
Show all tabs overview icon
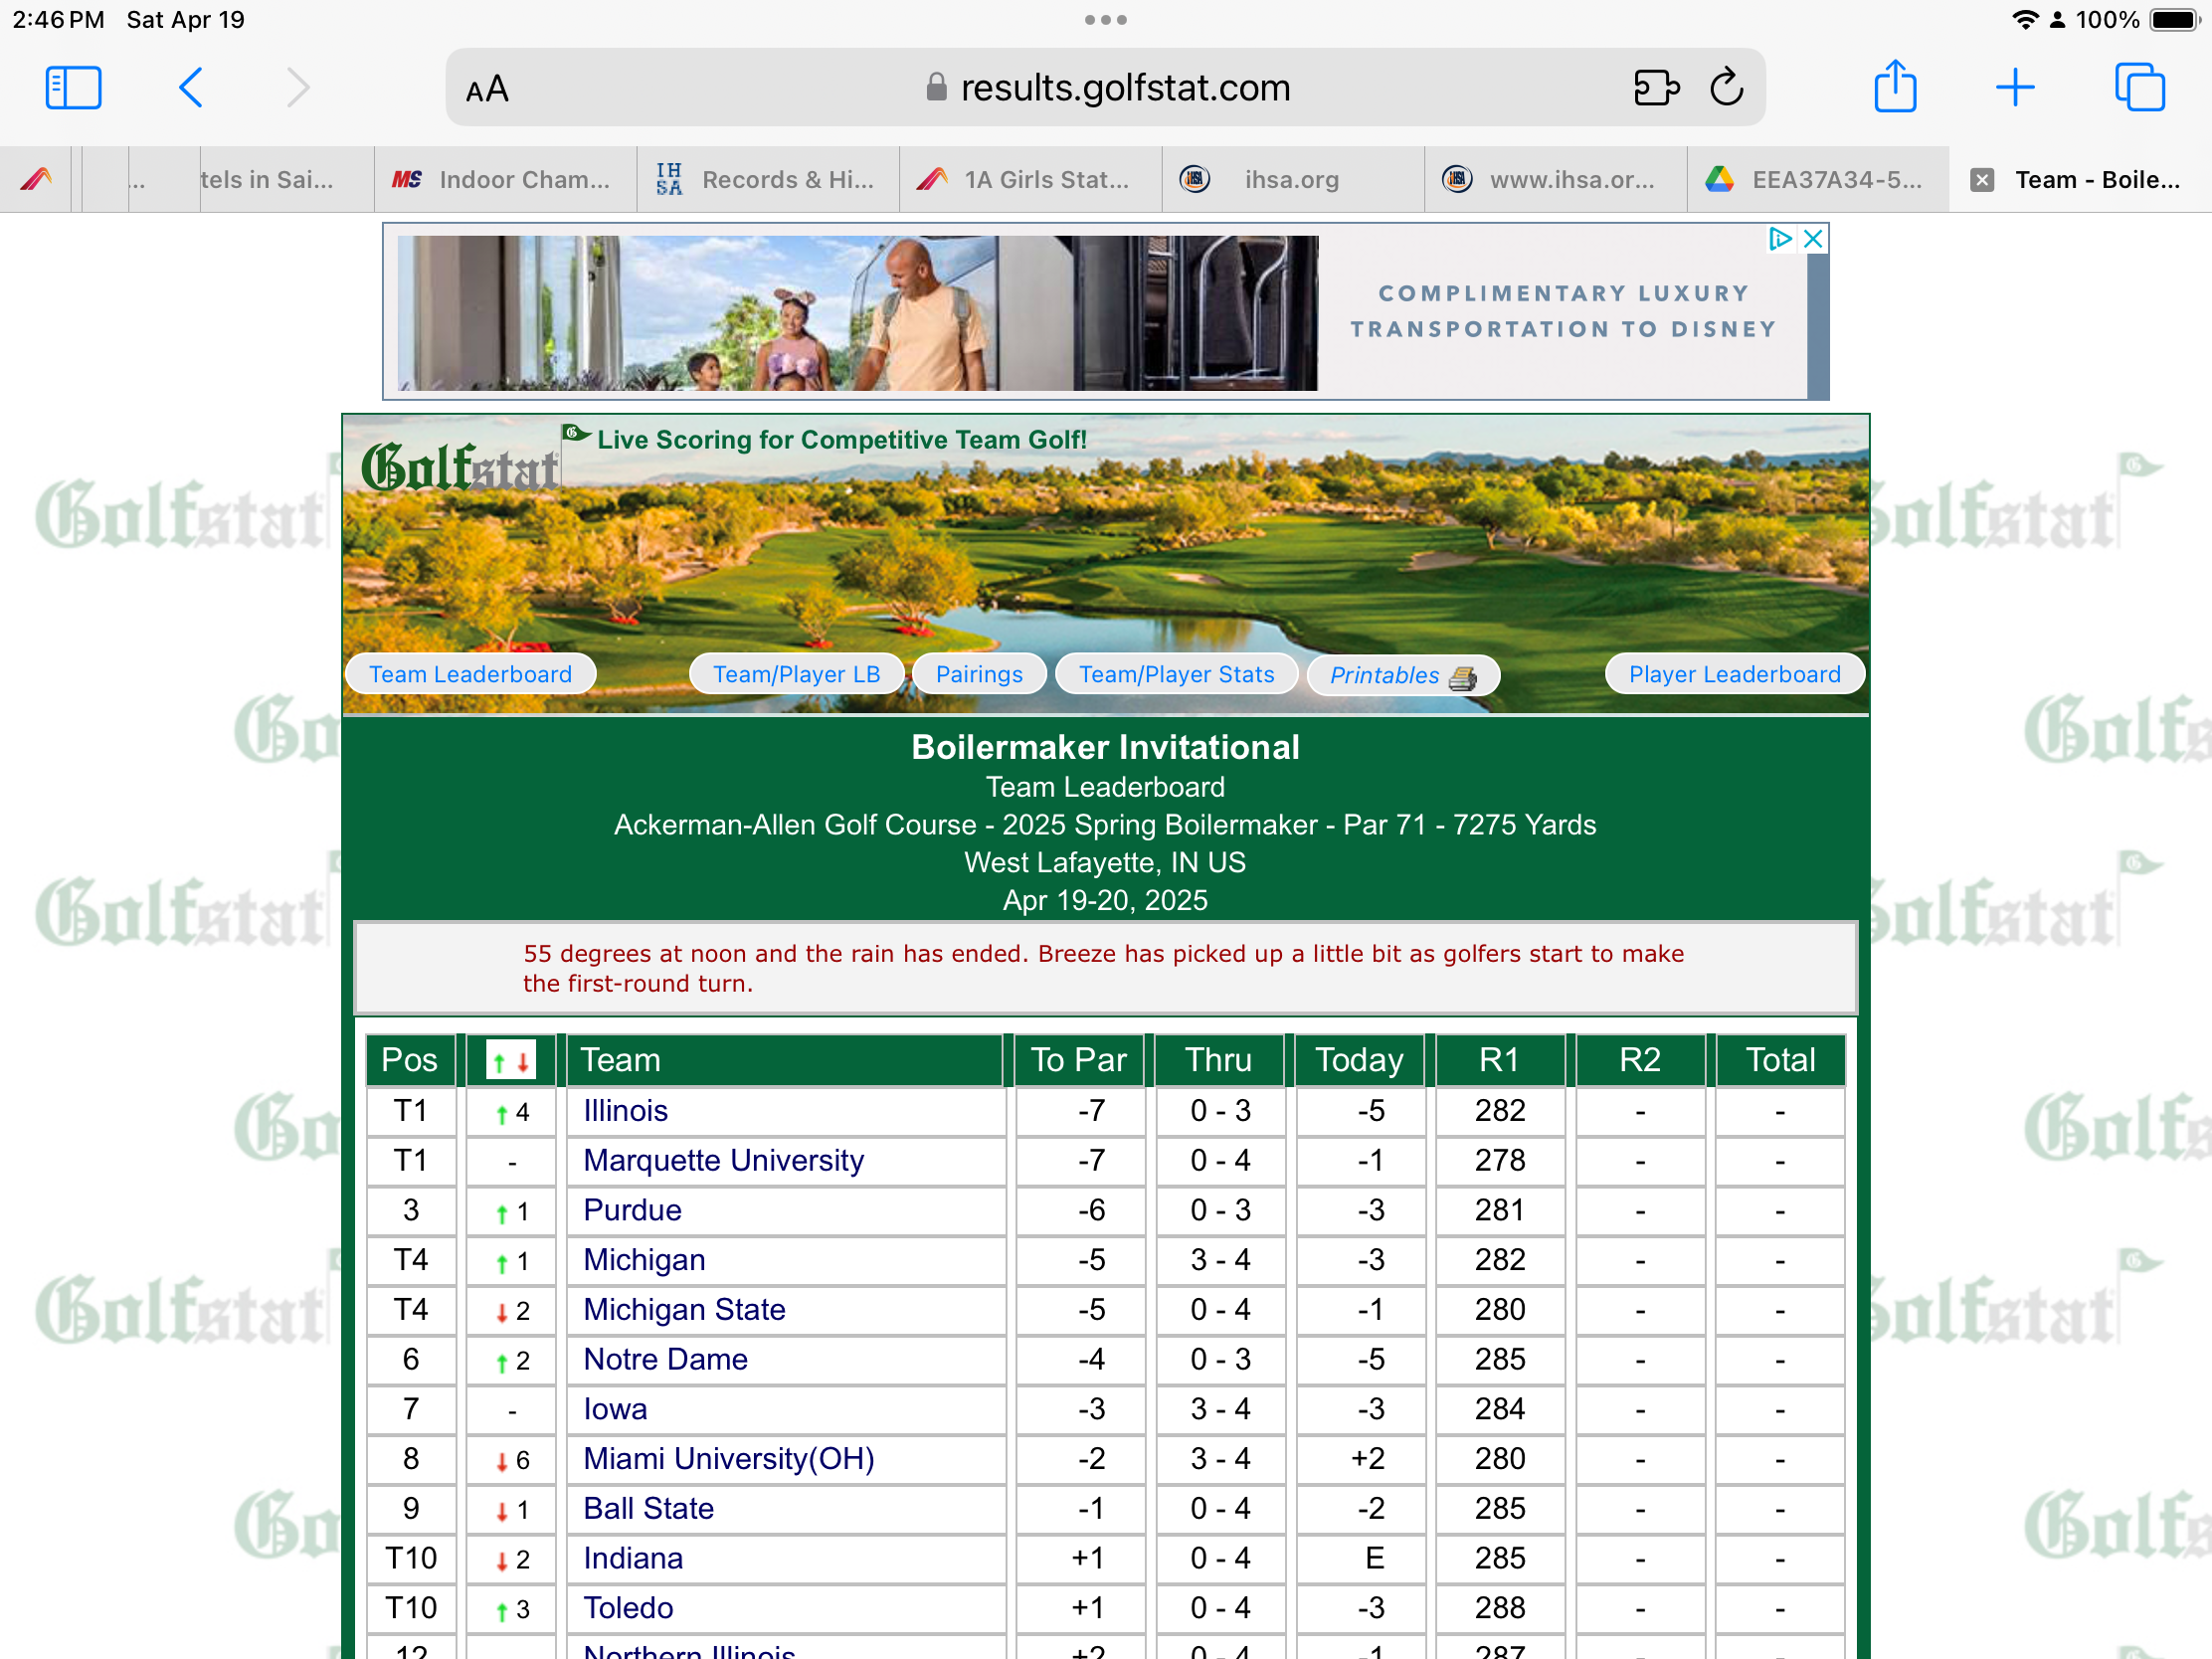(2139, 88)
